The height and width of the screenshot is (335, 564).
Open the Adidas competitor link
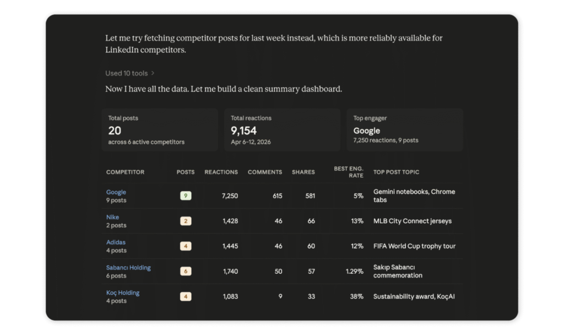(116, 242)
